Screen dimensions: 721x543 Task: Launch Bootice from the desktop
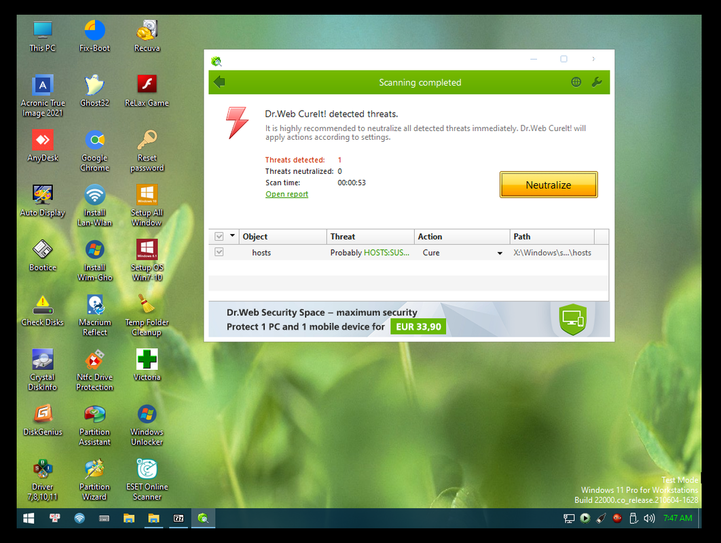pos(43,255)
